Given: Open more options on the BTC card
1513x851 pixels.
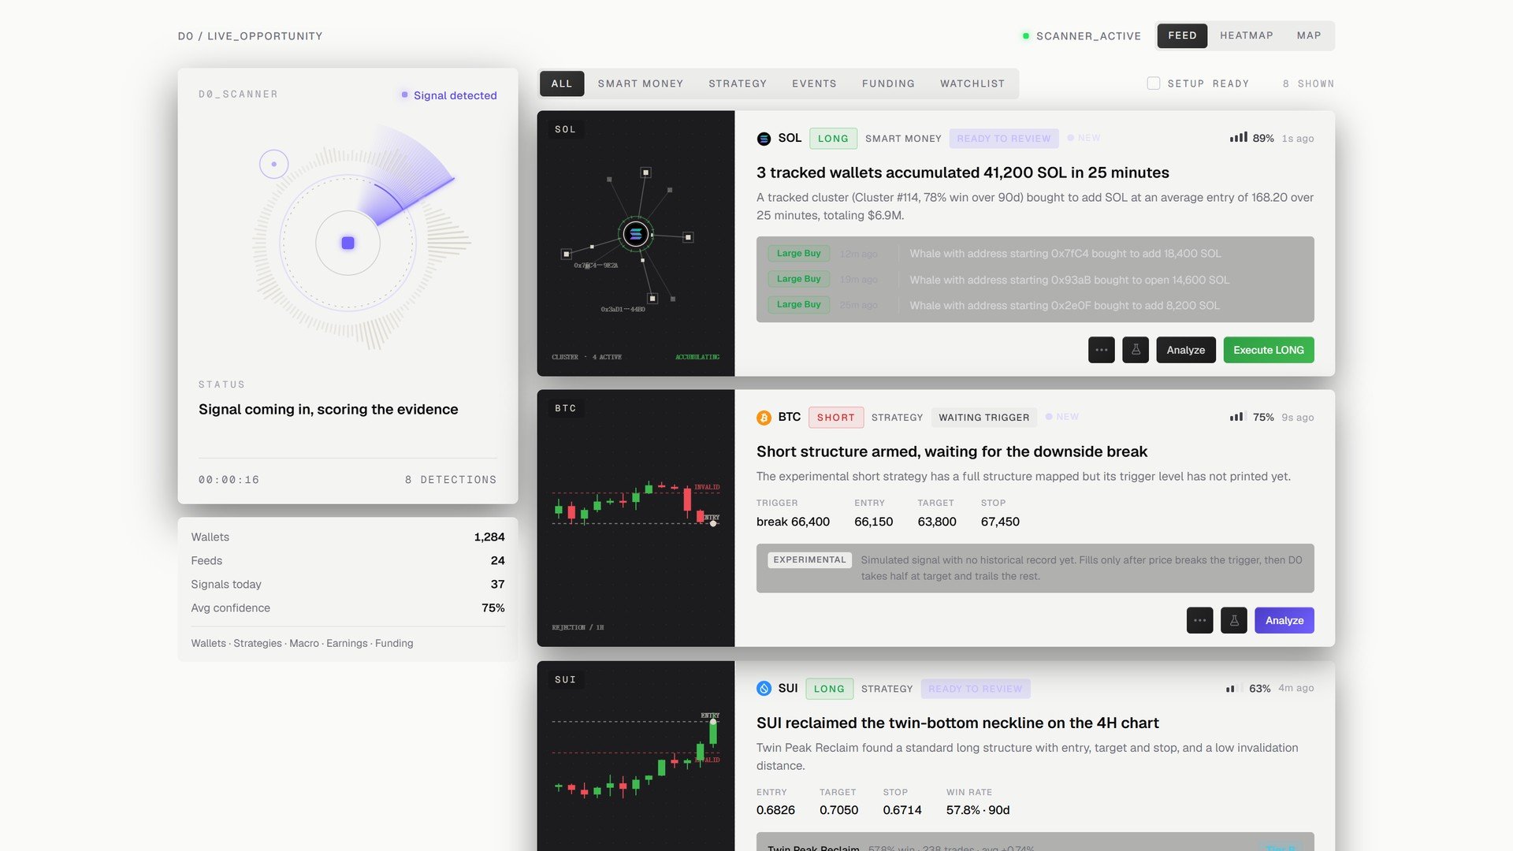Looking at the screenshot, I should 1199,621.
